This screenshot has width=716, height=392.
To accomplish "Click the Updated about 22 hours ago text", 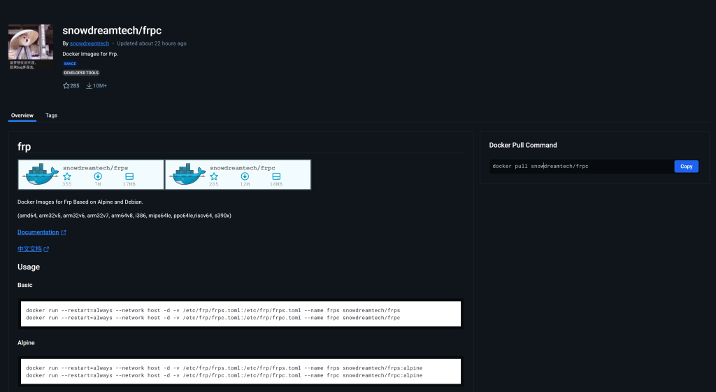I will (x=152, y=43).
